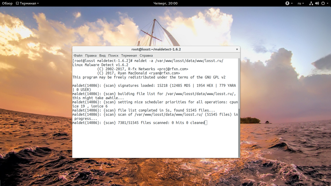
Task: Click the Обзор activities button
Action: 7,3
